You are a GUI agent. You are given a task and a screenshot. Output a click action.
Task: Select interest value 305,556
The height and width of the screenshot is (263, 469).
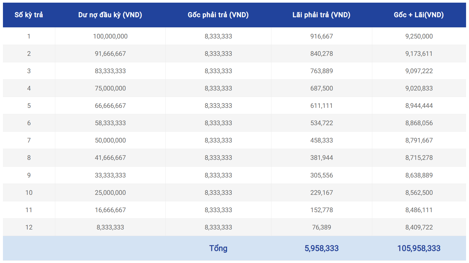pyautogui.click(x=322, y=175)
